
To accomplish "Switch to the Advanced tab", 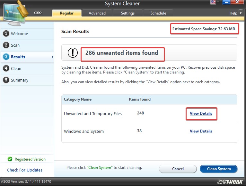I will click(x=97, y=13).
